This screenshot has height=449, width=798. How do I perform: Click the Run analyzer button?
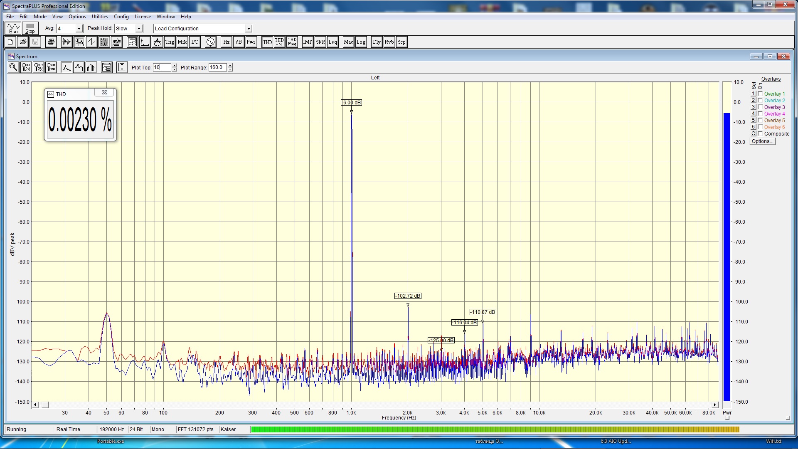pos(13,28)
